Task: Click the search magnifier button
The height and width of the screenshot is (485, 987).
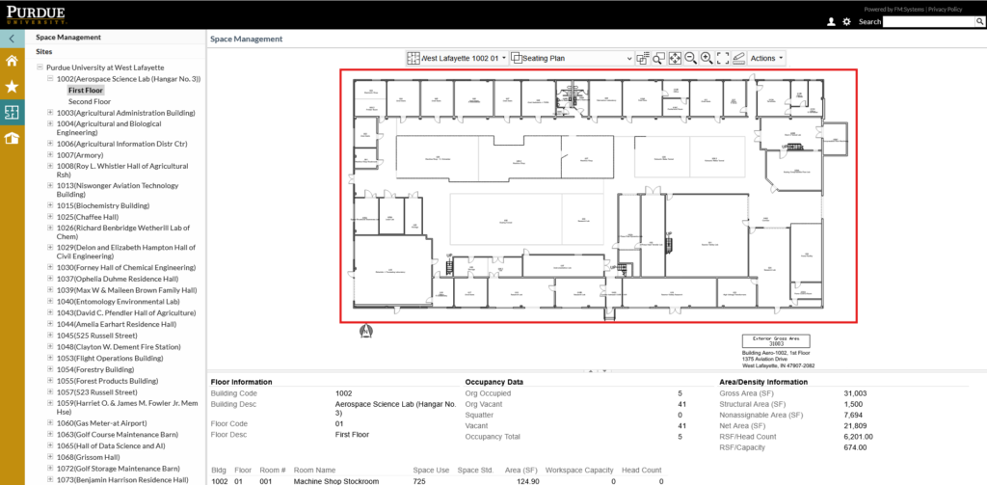Action: pos(979,21)
